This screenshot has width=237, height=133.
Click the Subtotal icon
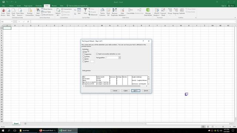click(x=182, y=11)
